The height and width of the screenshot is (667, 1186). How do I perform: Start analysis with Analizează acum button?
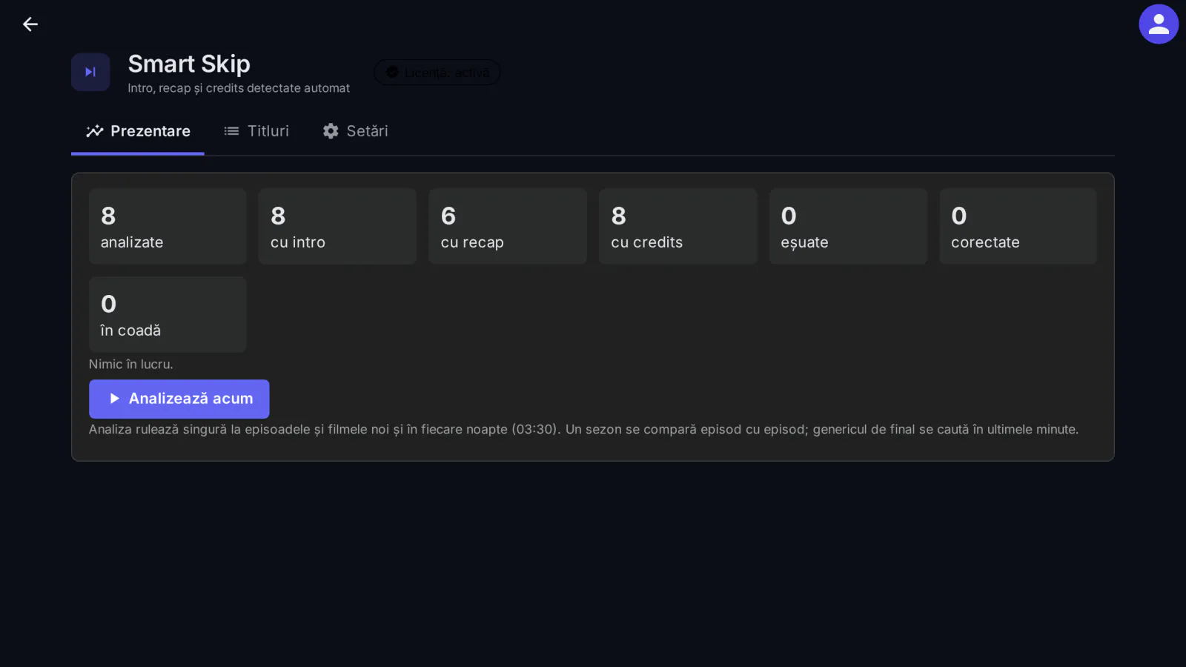click(179, 399)
